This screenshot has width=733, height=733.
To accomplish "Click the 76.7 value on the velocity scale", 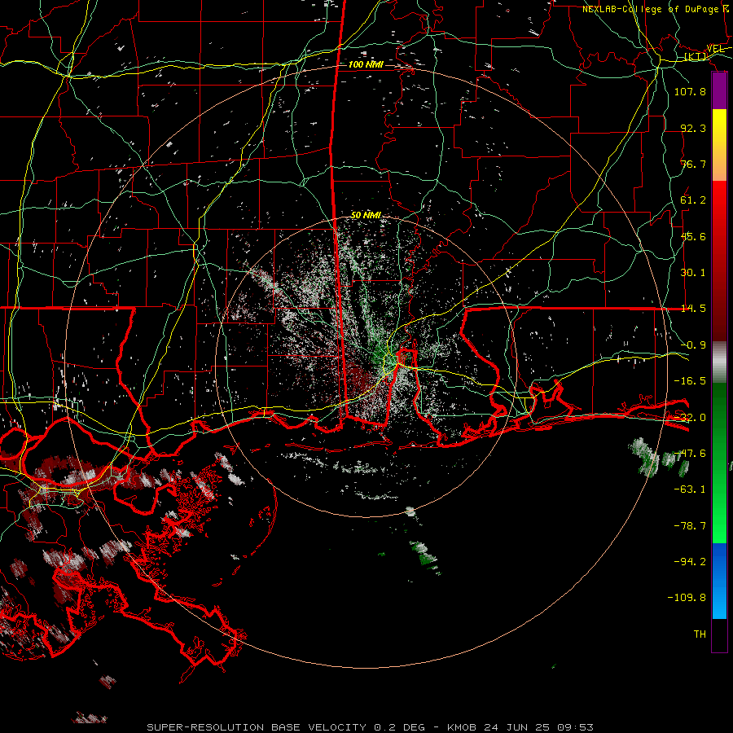I will click(693, 164).
